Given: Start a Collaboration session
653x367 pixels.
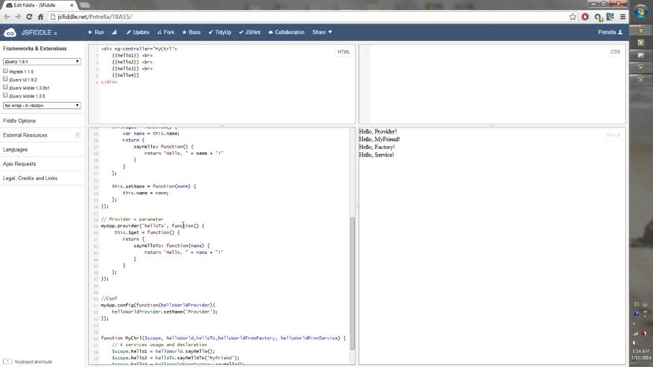Looking at the screenshot, I should pos(286,32).
